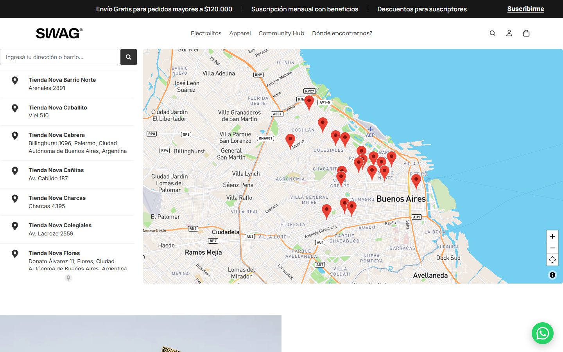Open the search icon in header

pyautogui.click(x=493, y=33)
